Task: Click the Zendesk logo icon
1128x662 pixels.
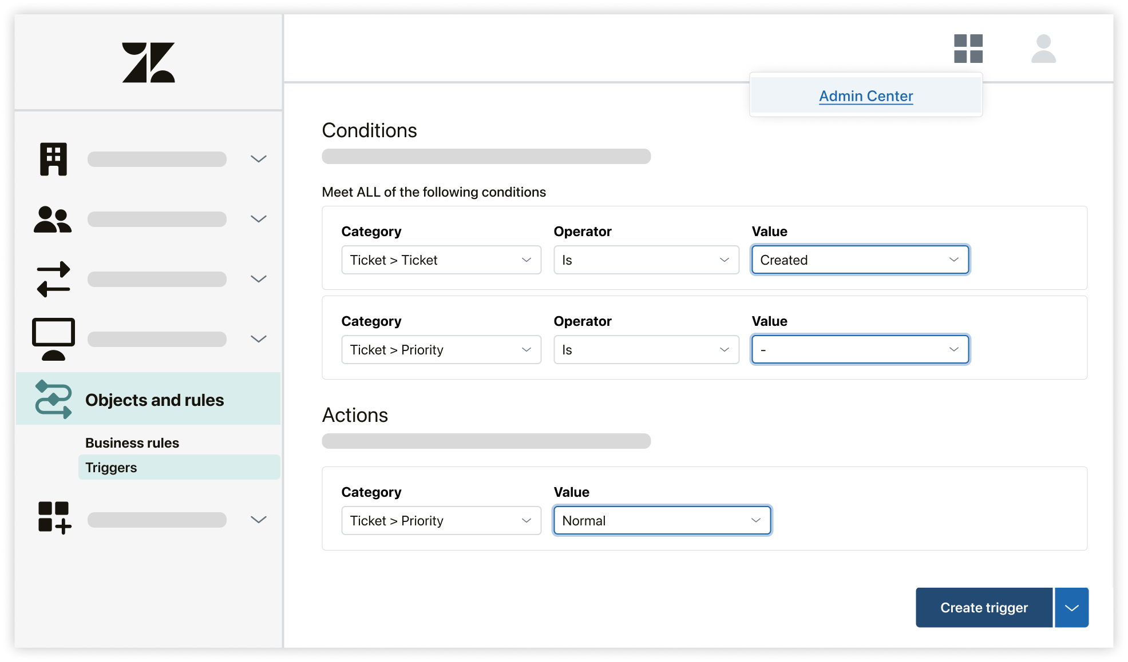Action: [149, 62]
